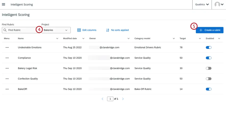Open the Qualtrics product switcher dropdown
This screenshot has width=226, height=113.
(202, 5)
